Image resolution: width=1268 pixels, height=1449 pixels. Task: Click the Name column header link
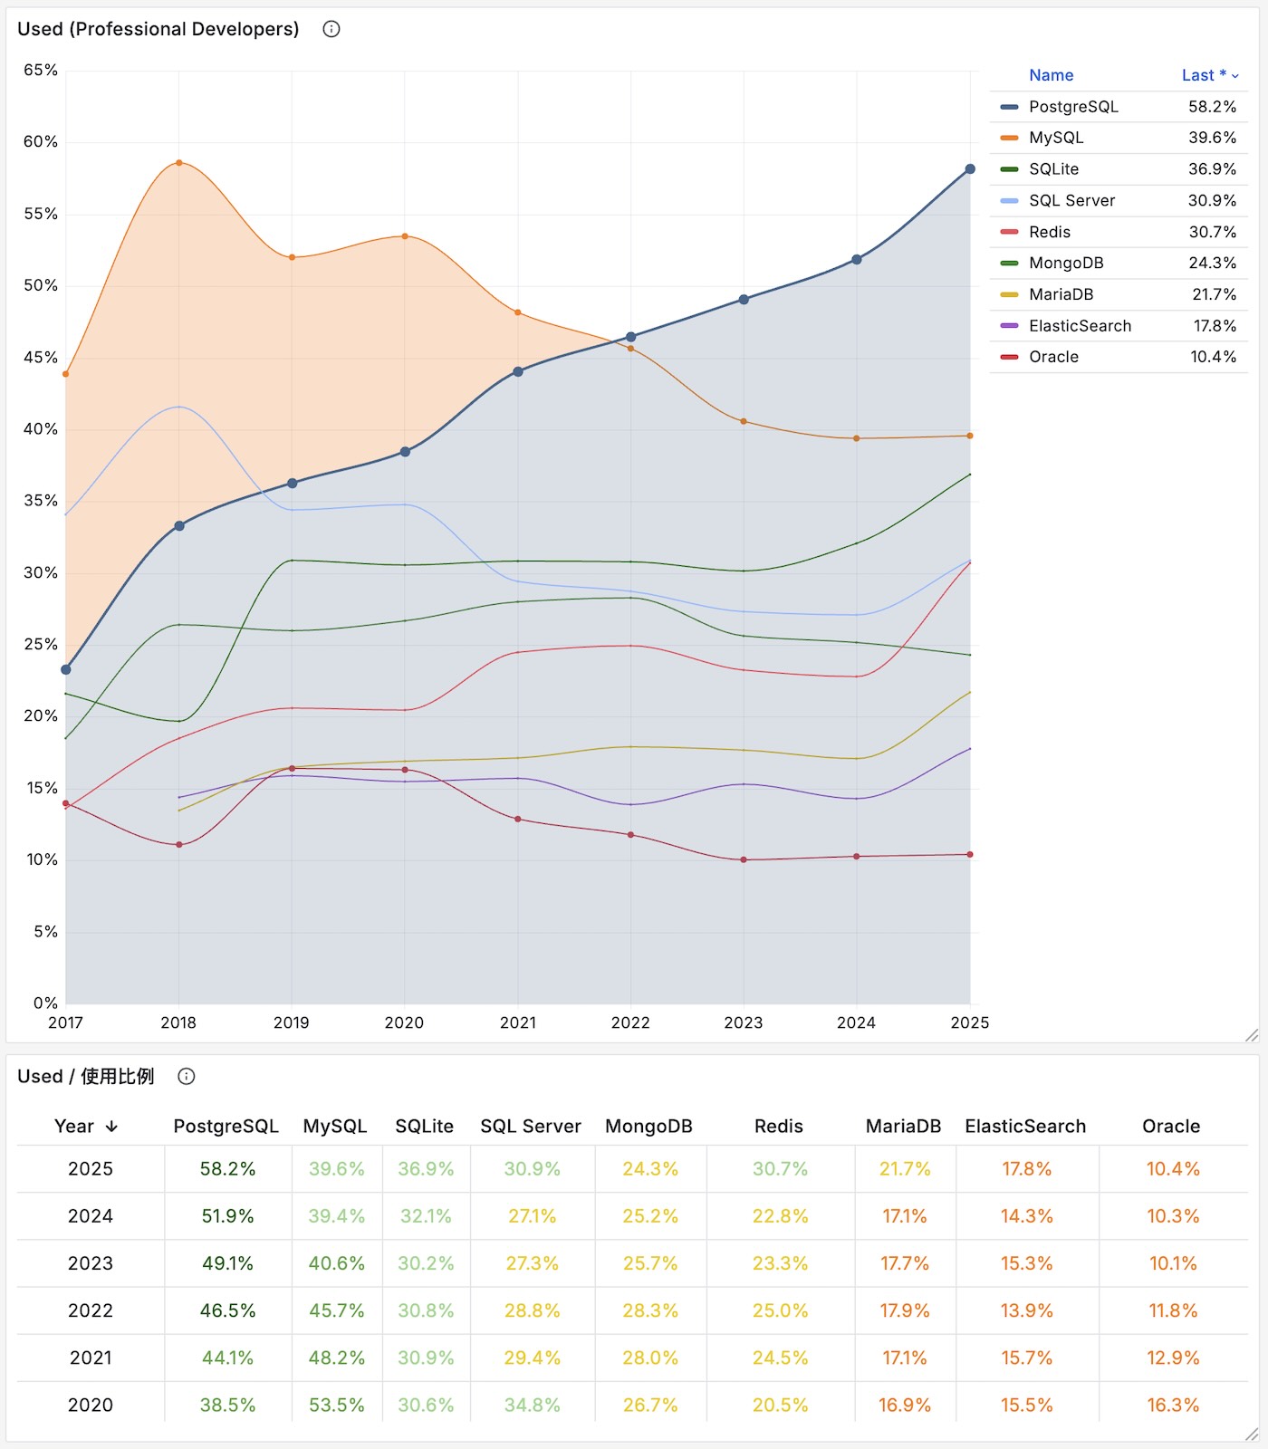coord(1051,75)
